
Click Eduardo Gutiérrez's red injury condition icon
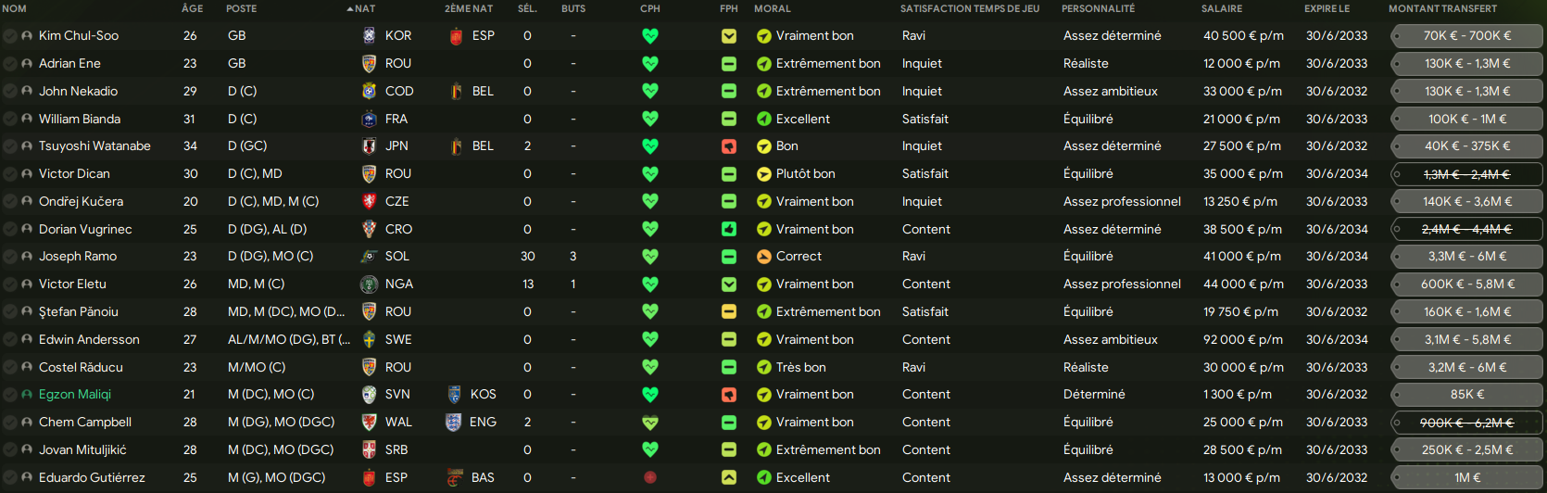(650, 477)
